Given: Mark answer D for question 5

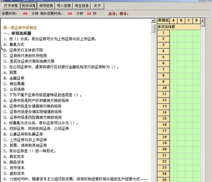Looking at the screenshot, I should (x=196, y=57).
